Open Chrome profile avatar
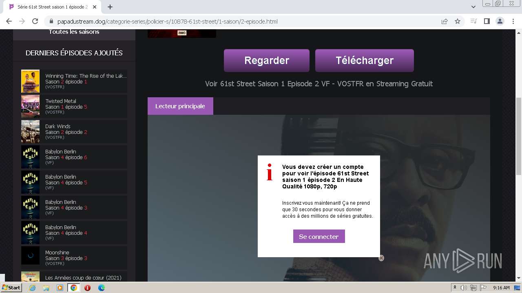 [500, 21]
